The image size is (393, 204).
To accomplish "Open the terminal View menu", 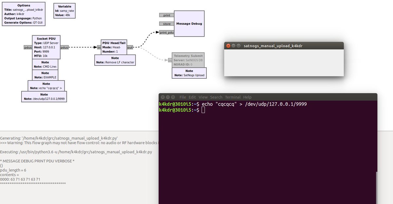I will coord(203,97).
